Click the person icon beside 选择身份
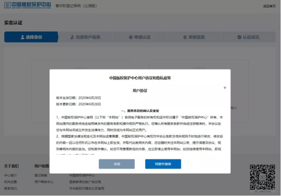The image size is (281, 196). pyautogui.click(x=22, y=37)
